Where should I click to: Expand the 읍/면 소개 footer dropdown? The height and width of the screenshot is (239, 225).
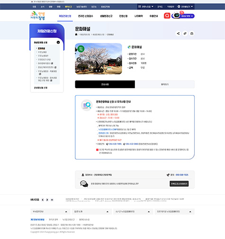92,212
